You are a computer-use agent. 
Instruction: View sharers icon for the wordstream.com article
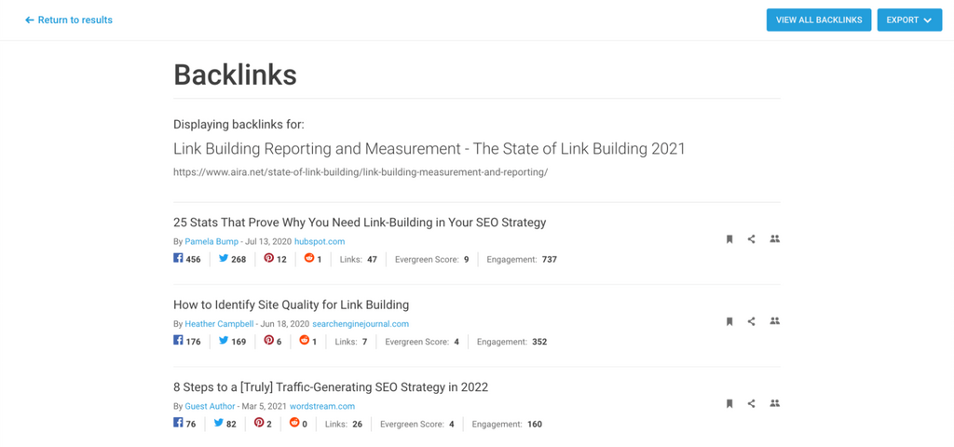[x=774, y=404]
